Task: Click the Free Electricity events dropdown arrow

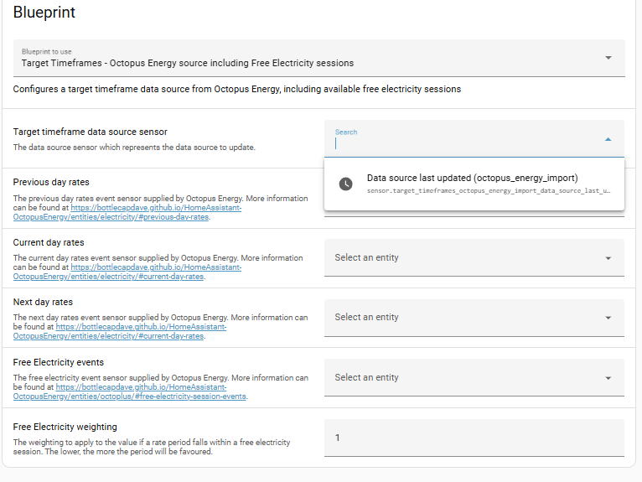Action: 608,378
